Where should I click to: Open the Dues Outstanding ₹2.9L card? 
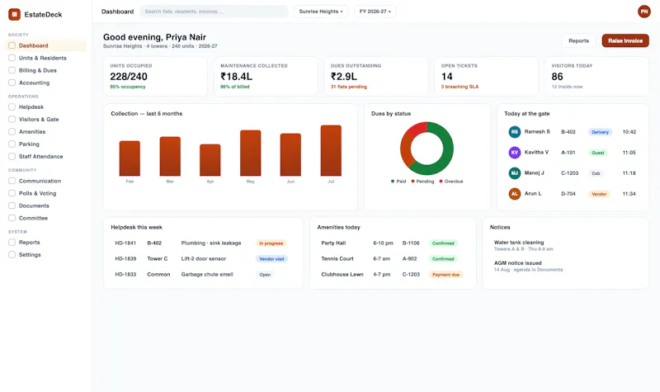click(376, 77)
